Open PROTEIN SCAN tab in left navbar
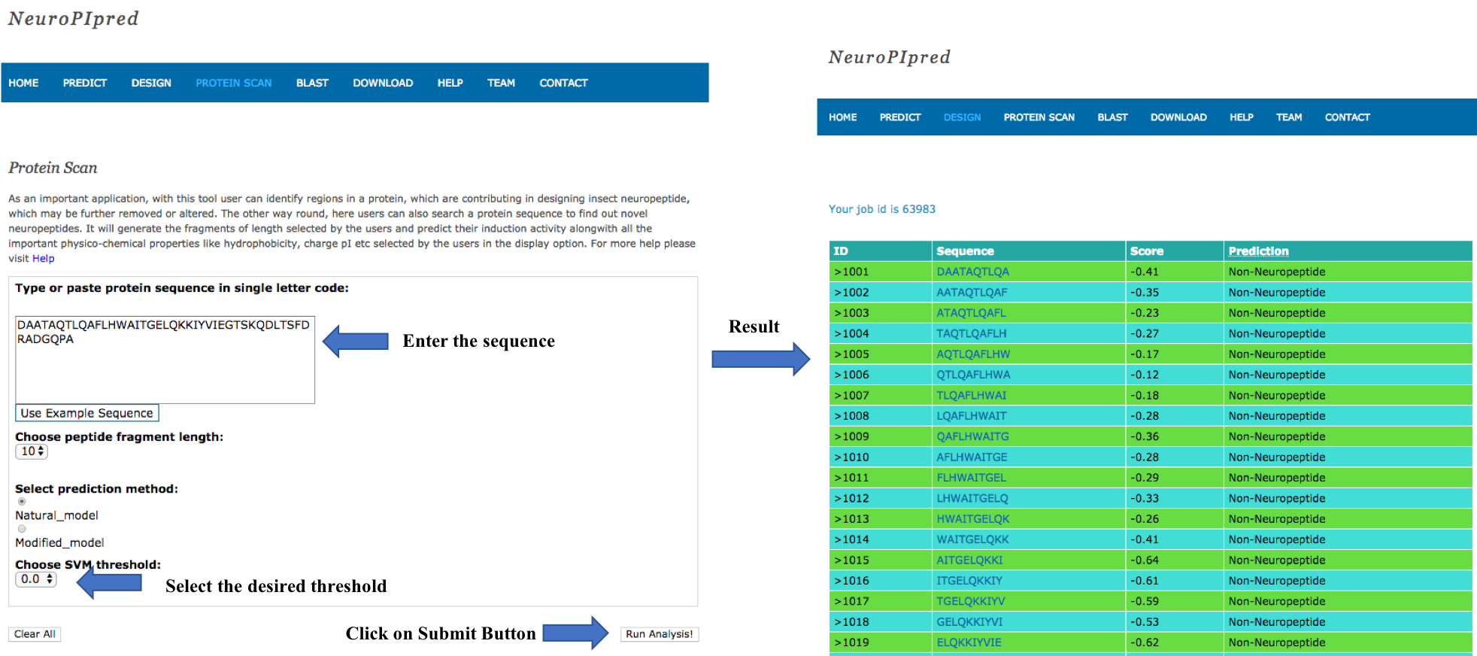This screenshot has width=1477, height=656. pyautogui.click(x=233, y=83)
